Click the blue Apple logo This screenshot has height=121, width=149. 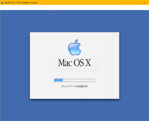coord(74,47)
